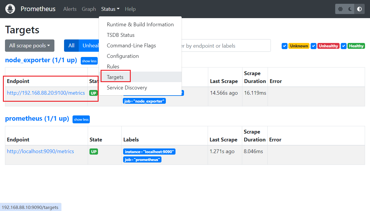
Task: Open the All scrape pools dropdown
Action: (x=30, y=46)
